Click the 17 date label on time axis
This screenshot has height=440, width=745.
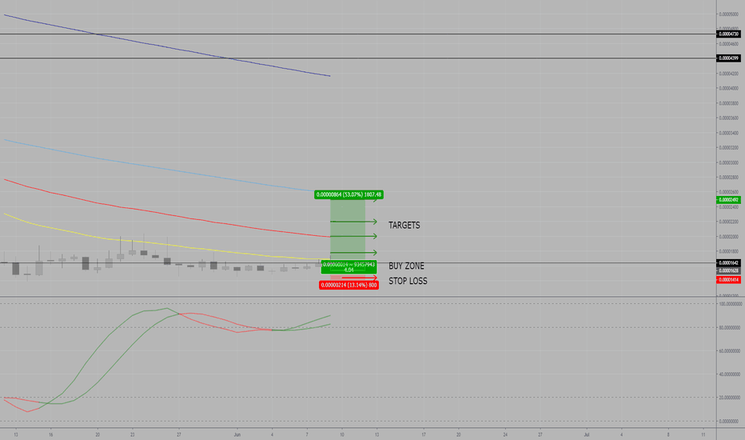[x=424, y=434]
